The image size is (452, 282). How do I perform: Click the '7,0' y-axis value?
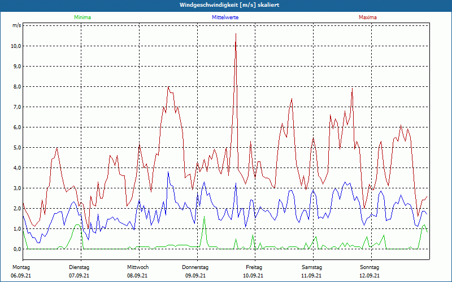(x=18, y=107)
